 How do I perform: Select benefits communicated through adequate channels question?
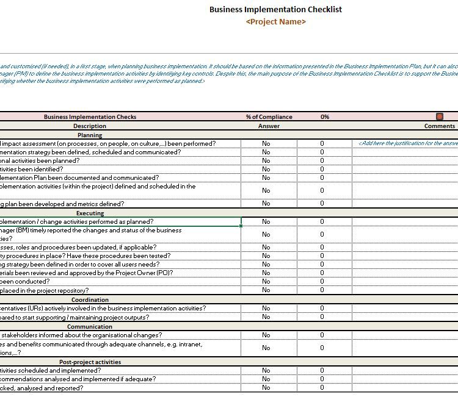click(x=120, y=348)
